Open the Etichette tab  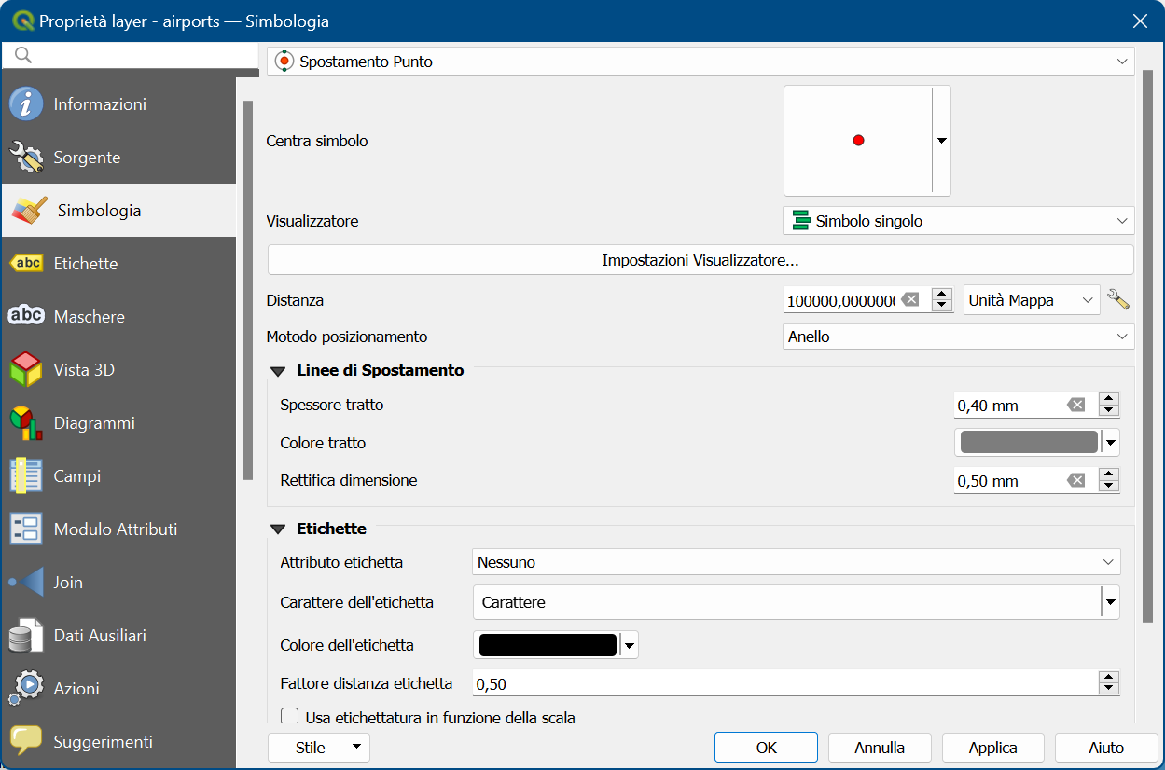(x=118, y=264)
